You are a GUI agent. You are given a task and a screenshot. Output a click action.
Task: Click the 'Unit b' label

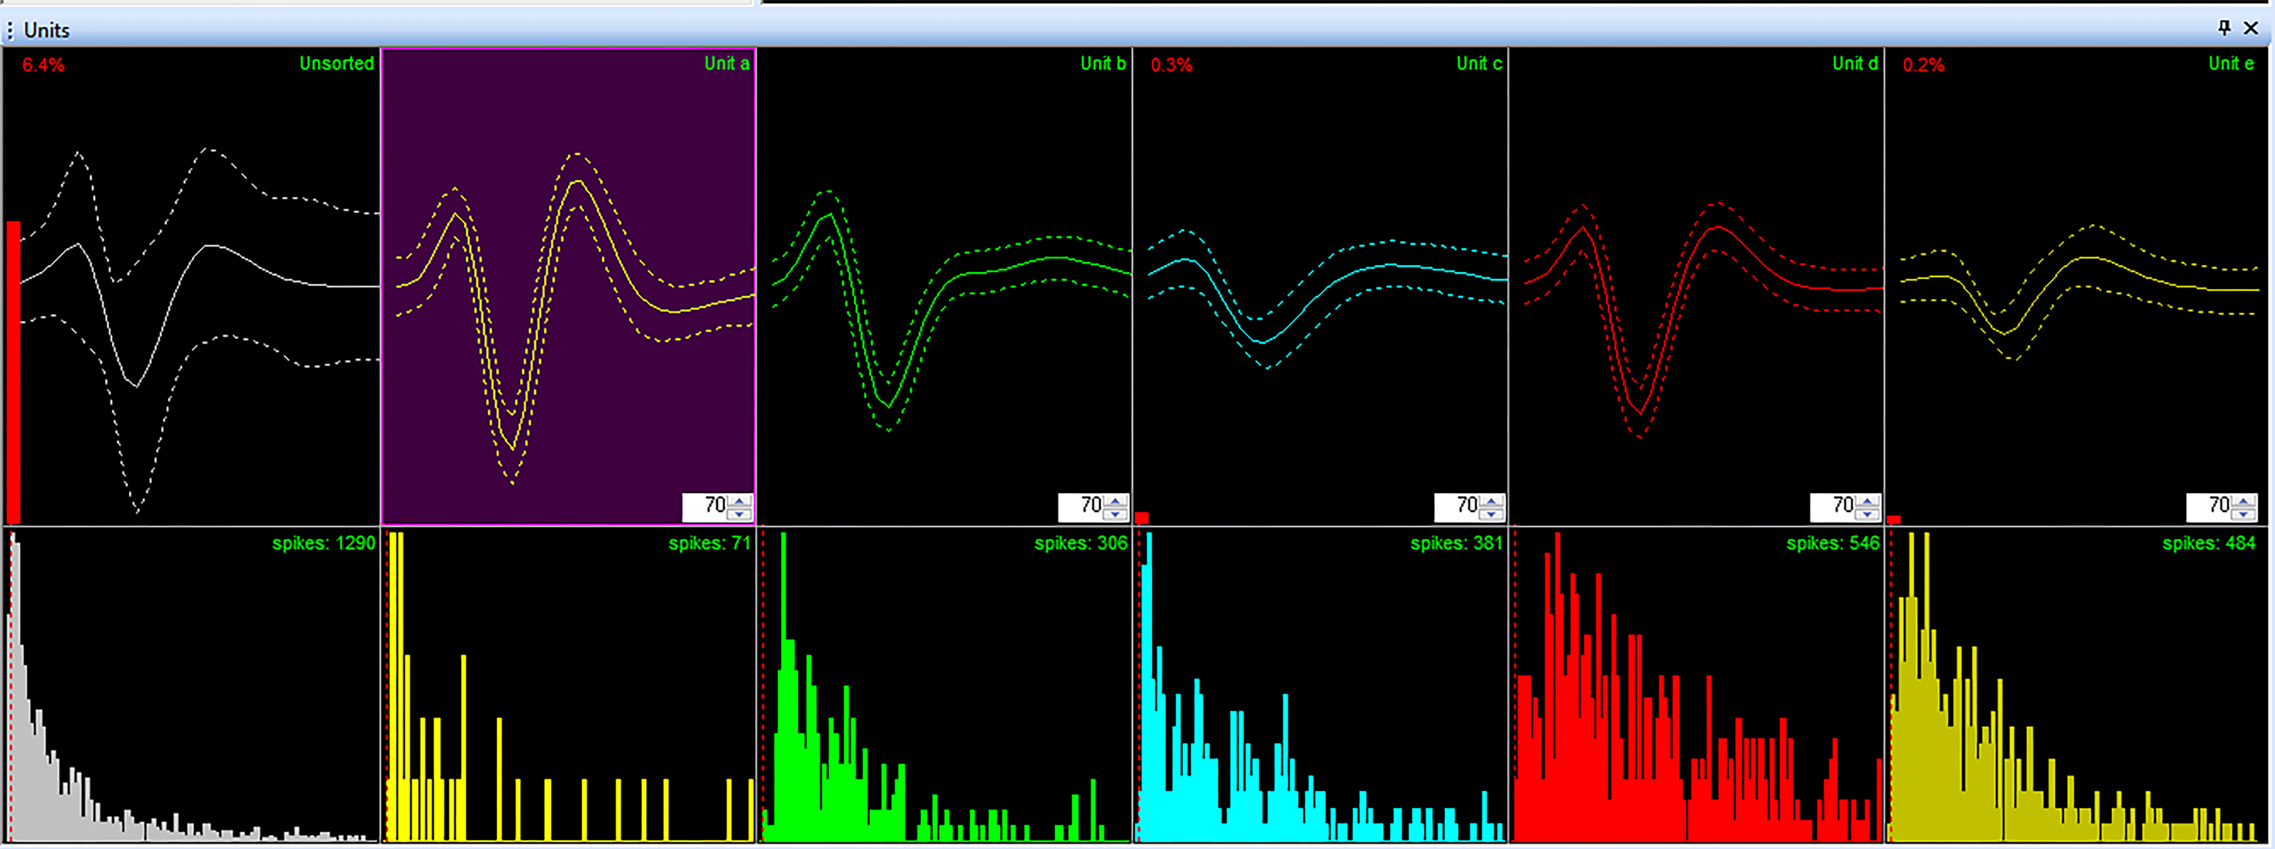tap(1103, 64)
